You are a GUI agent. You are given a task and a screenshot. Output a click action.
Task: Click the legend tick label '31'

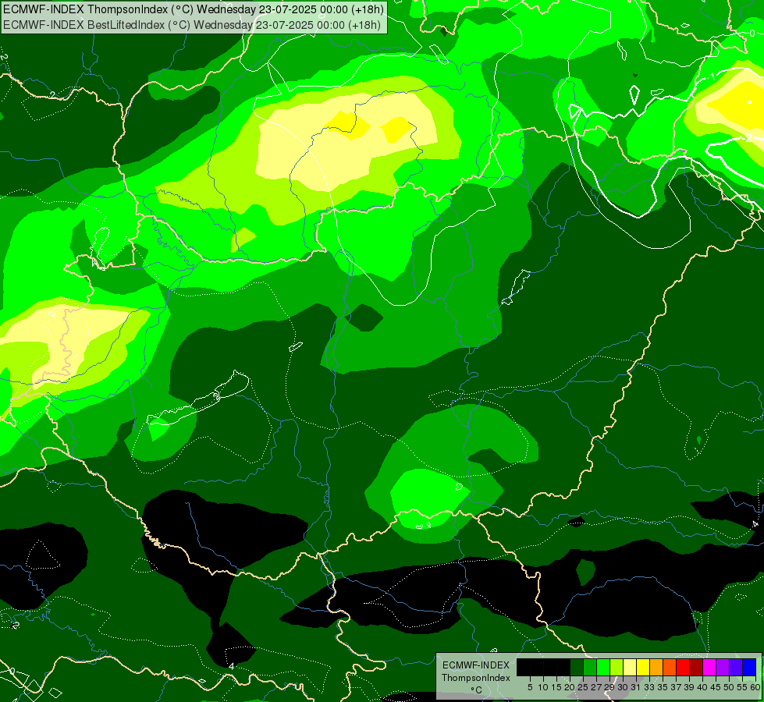636,687
